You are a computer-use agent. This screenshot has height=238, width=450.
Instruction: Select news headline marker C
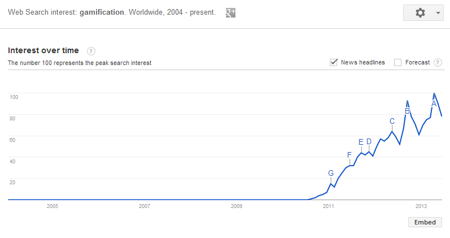(x=392, y=121)
